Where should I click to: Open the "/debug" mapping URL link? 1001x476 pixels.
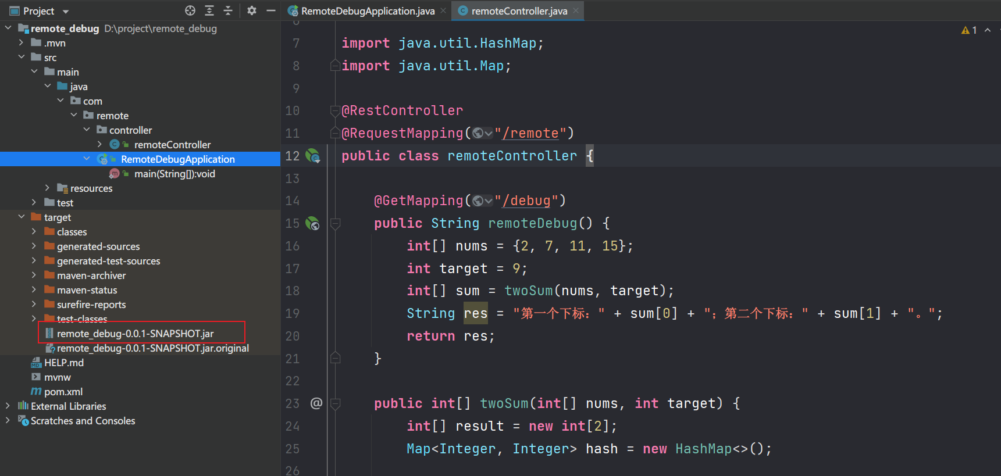tap(526, 201)
